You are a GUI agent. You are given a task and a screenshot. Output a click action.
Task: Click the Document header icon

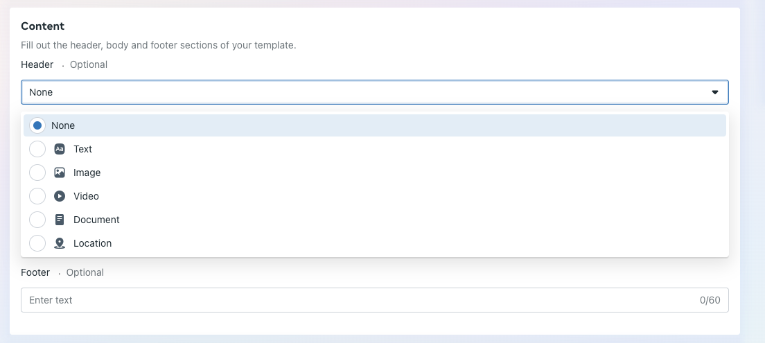[x=60, y=220]
